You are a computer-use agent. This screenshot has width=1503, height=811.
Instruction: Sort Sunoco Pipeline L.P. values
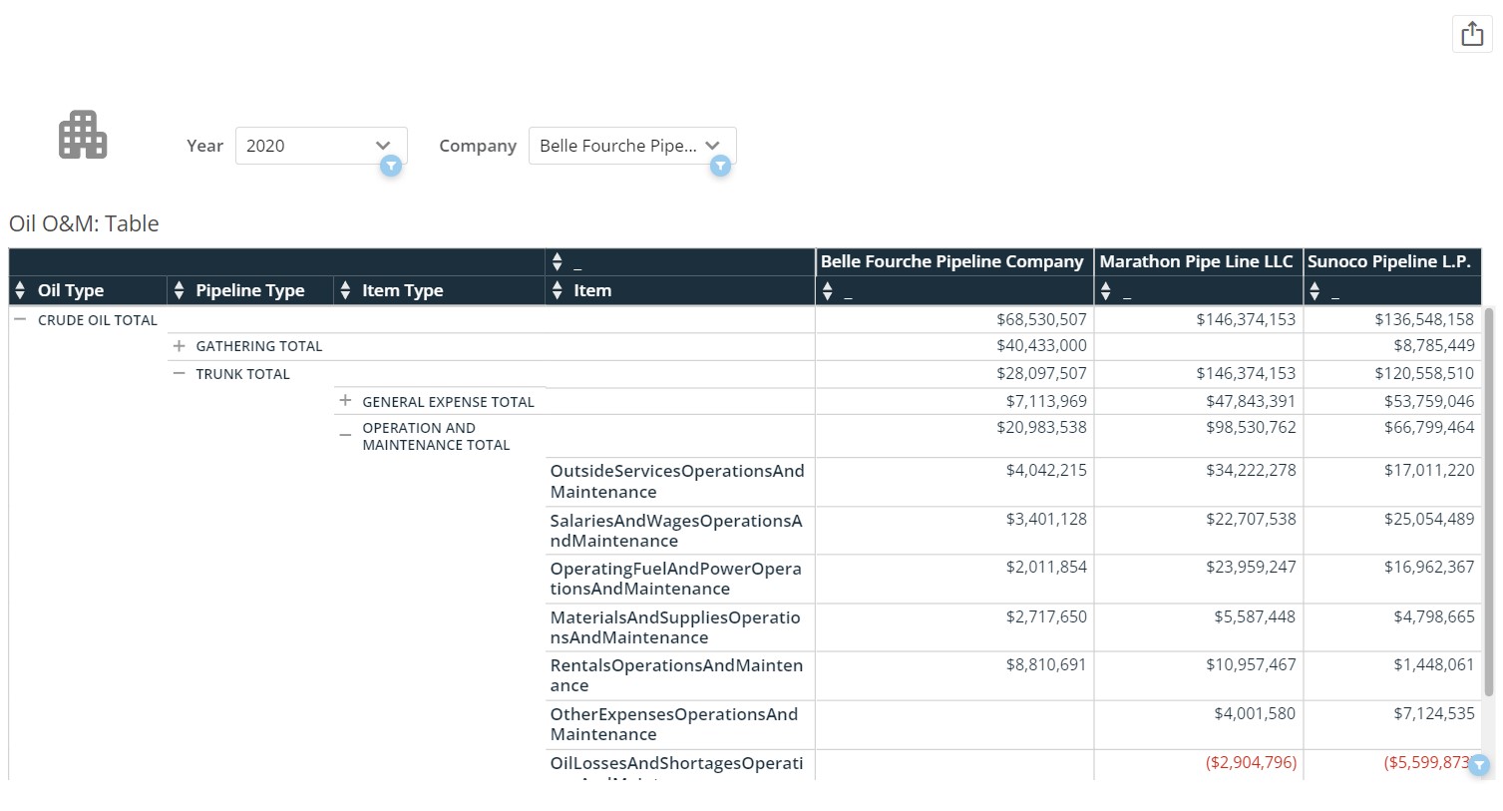click(1315, 291)
